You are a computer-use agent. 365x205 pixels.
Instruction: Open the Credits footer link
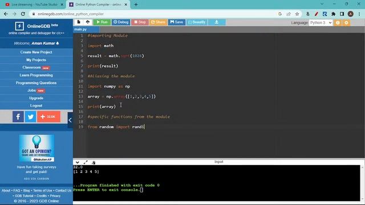point(42,196)
